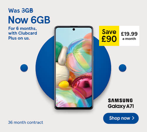
Task: Click the phone's front camera punch-hole
Action: [x=74, y=29]
